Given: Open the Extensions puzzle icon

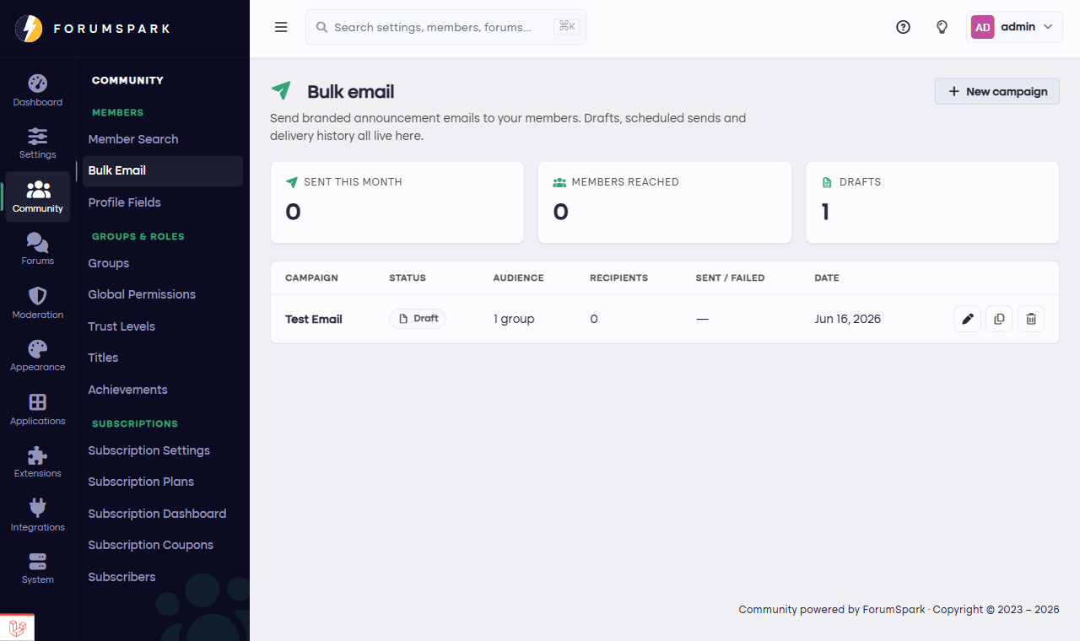Looking at the screenshot, I should [38, 455].
